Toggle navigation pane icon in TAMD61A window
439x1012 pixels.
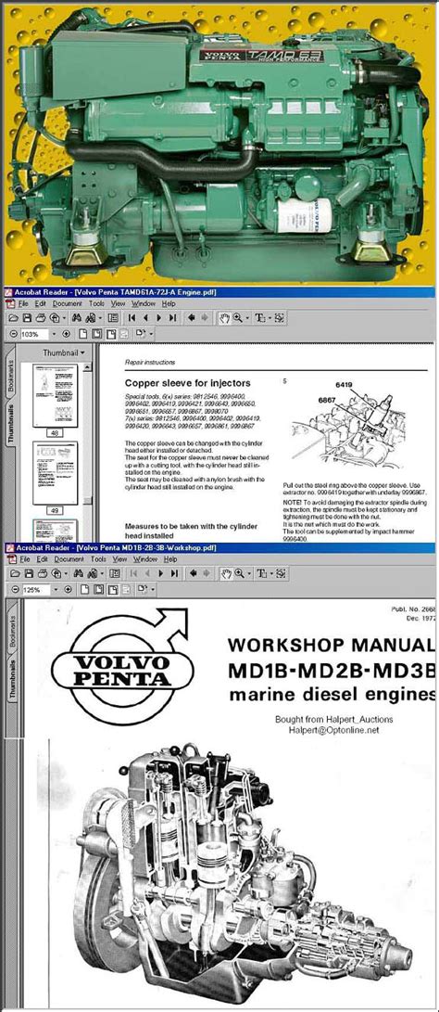point(113,317)
